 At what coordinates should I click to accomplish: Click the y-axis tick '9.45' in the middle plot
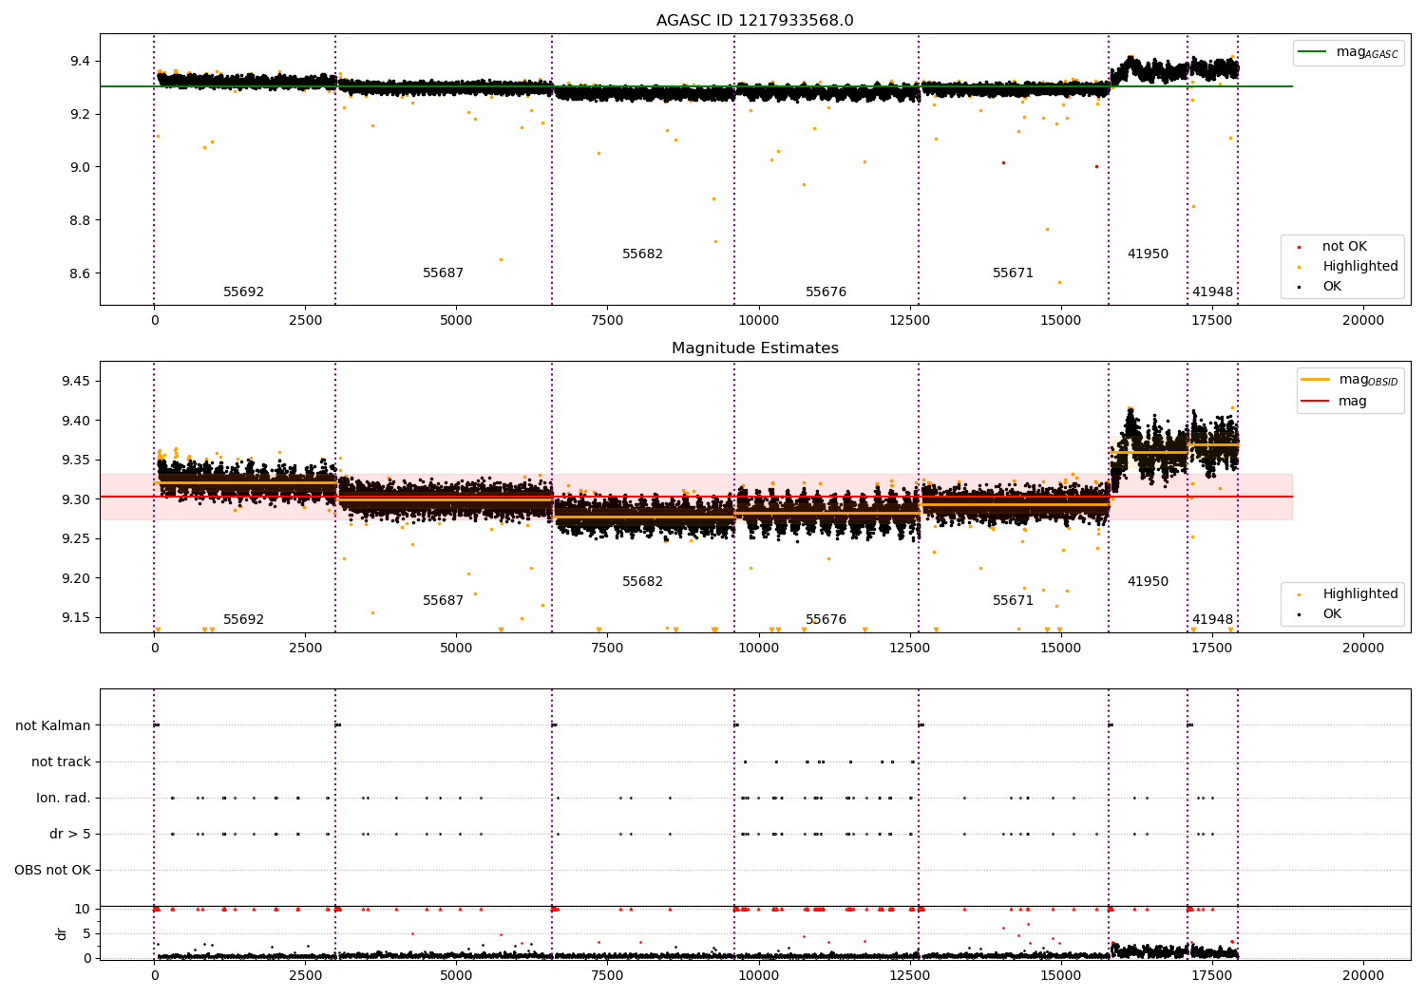(75, 382)
